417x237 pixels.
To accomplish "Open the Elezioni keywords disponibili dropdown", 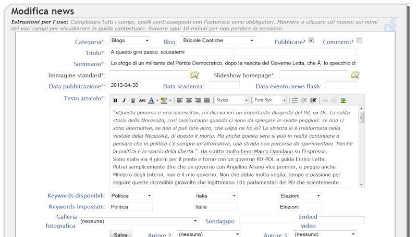I will coord(300,195).
